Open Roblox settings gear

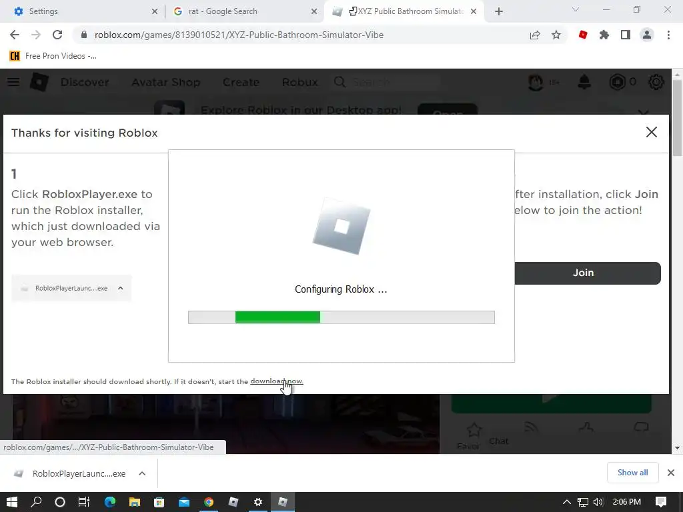pyautogui.click(x=656, y=82)
